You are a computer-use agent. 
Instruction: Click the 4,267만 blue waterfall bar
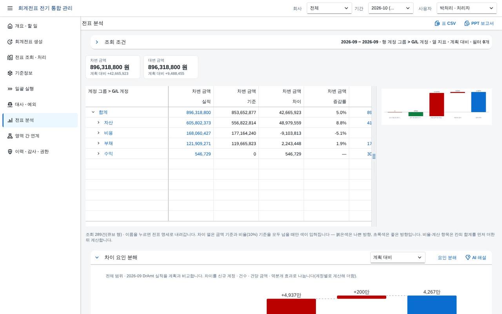[432, 305]
